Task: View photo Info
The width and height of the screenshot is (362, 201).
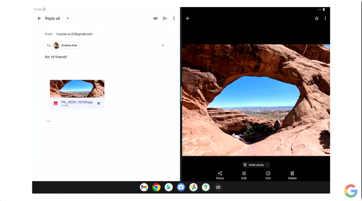Action: click(268, 175)
